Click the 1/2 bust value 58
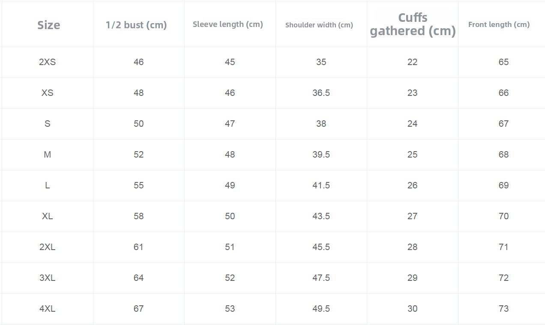Image resolution: width=545 pixels, height=325 pixels. [138, 216]
